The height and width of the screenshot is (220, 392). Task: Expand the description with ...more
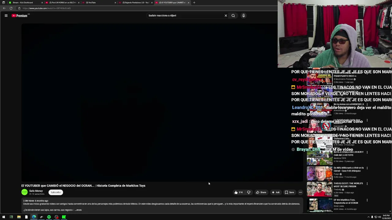tap(78, 210)
